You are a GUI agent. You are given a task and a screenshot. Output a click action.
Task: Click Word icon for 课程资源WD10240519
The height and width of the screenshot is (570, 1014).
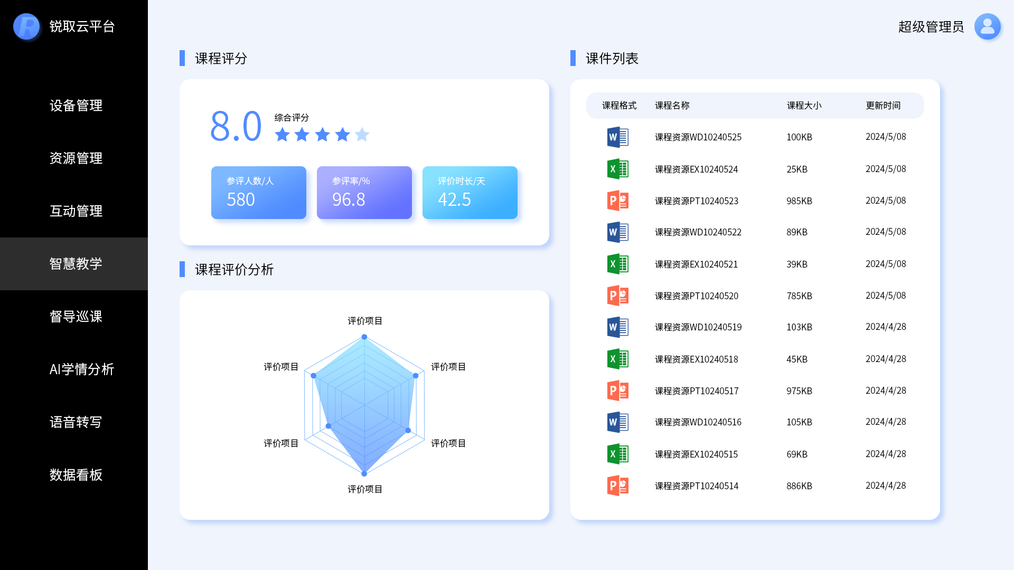pyautogui.click(x=617, y=327)
